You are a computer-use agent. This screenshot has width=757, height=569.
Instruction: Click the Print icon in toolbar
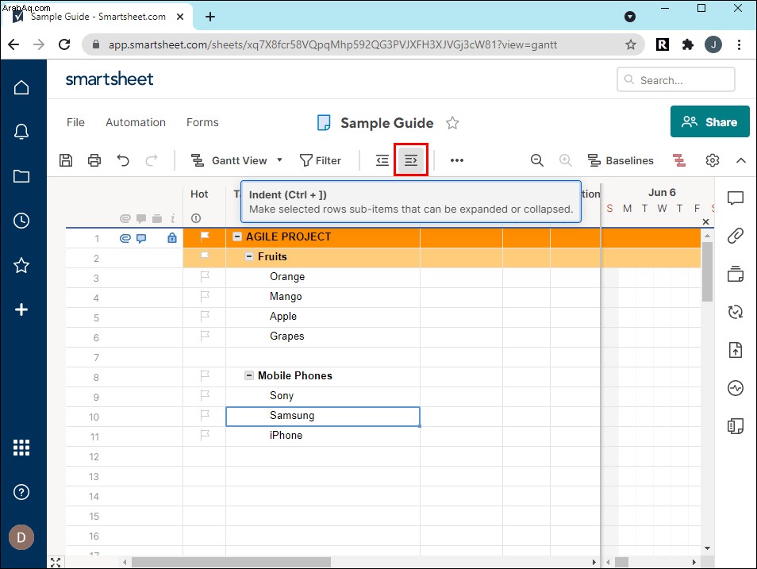(94, 160)
